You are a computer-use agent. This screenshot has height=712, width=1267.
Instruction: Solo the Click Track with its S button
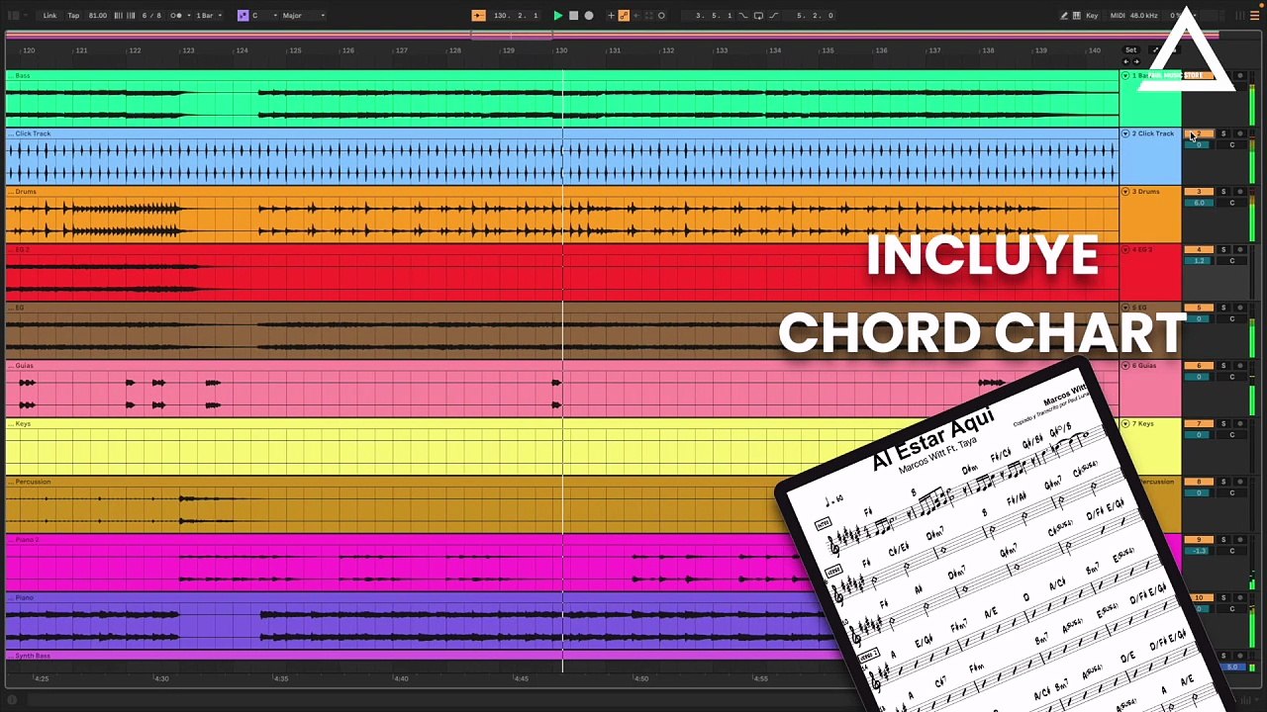[x=1222, y=134]
